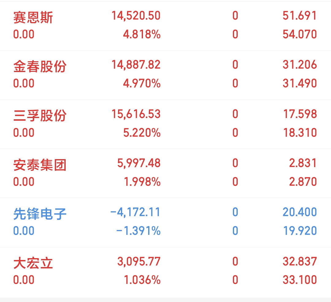Tap the -1.391% loss percentage

coord(138,231)
